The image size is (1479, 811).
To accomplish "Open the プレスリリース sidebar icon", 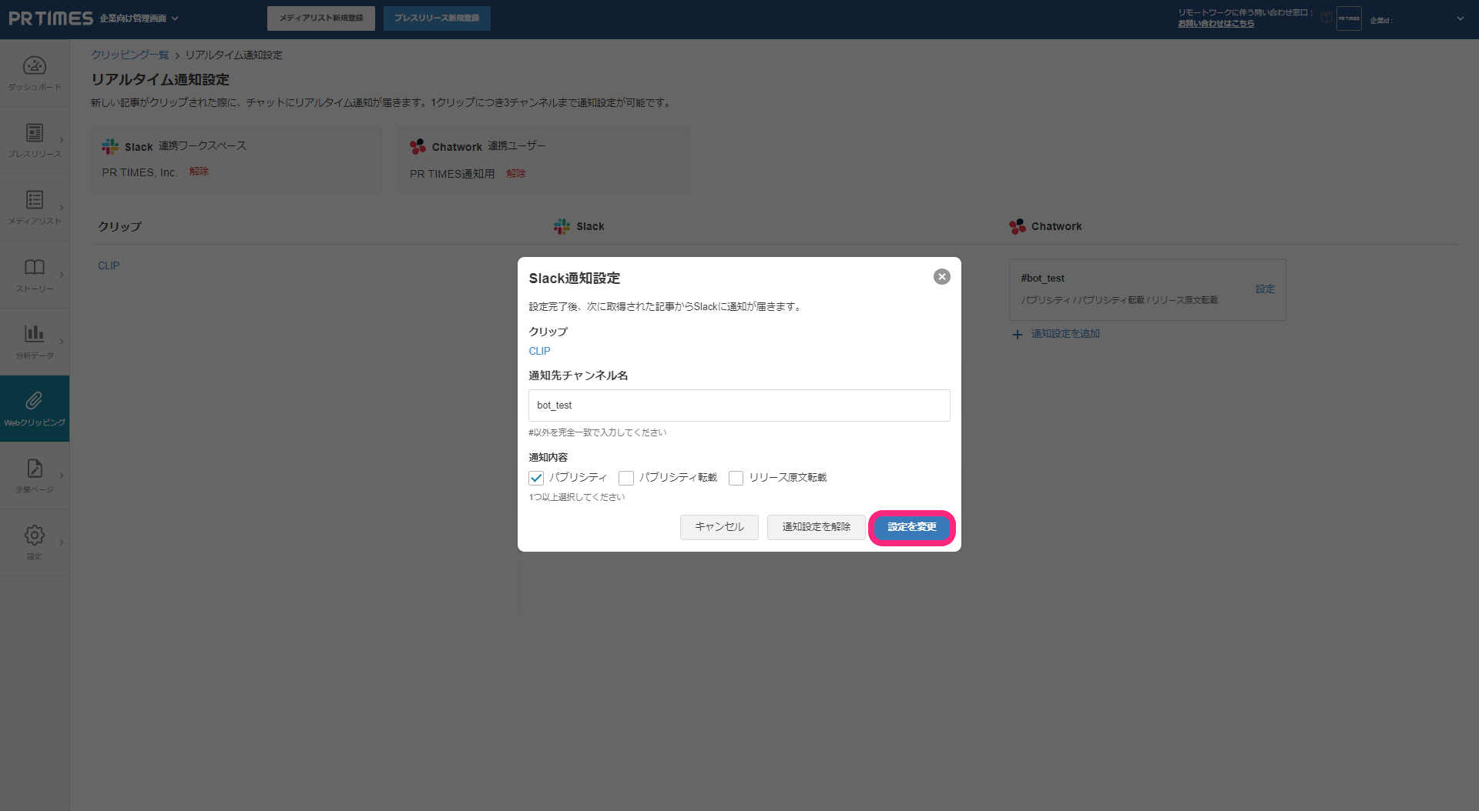I will click(35, 132).
